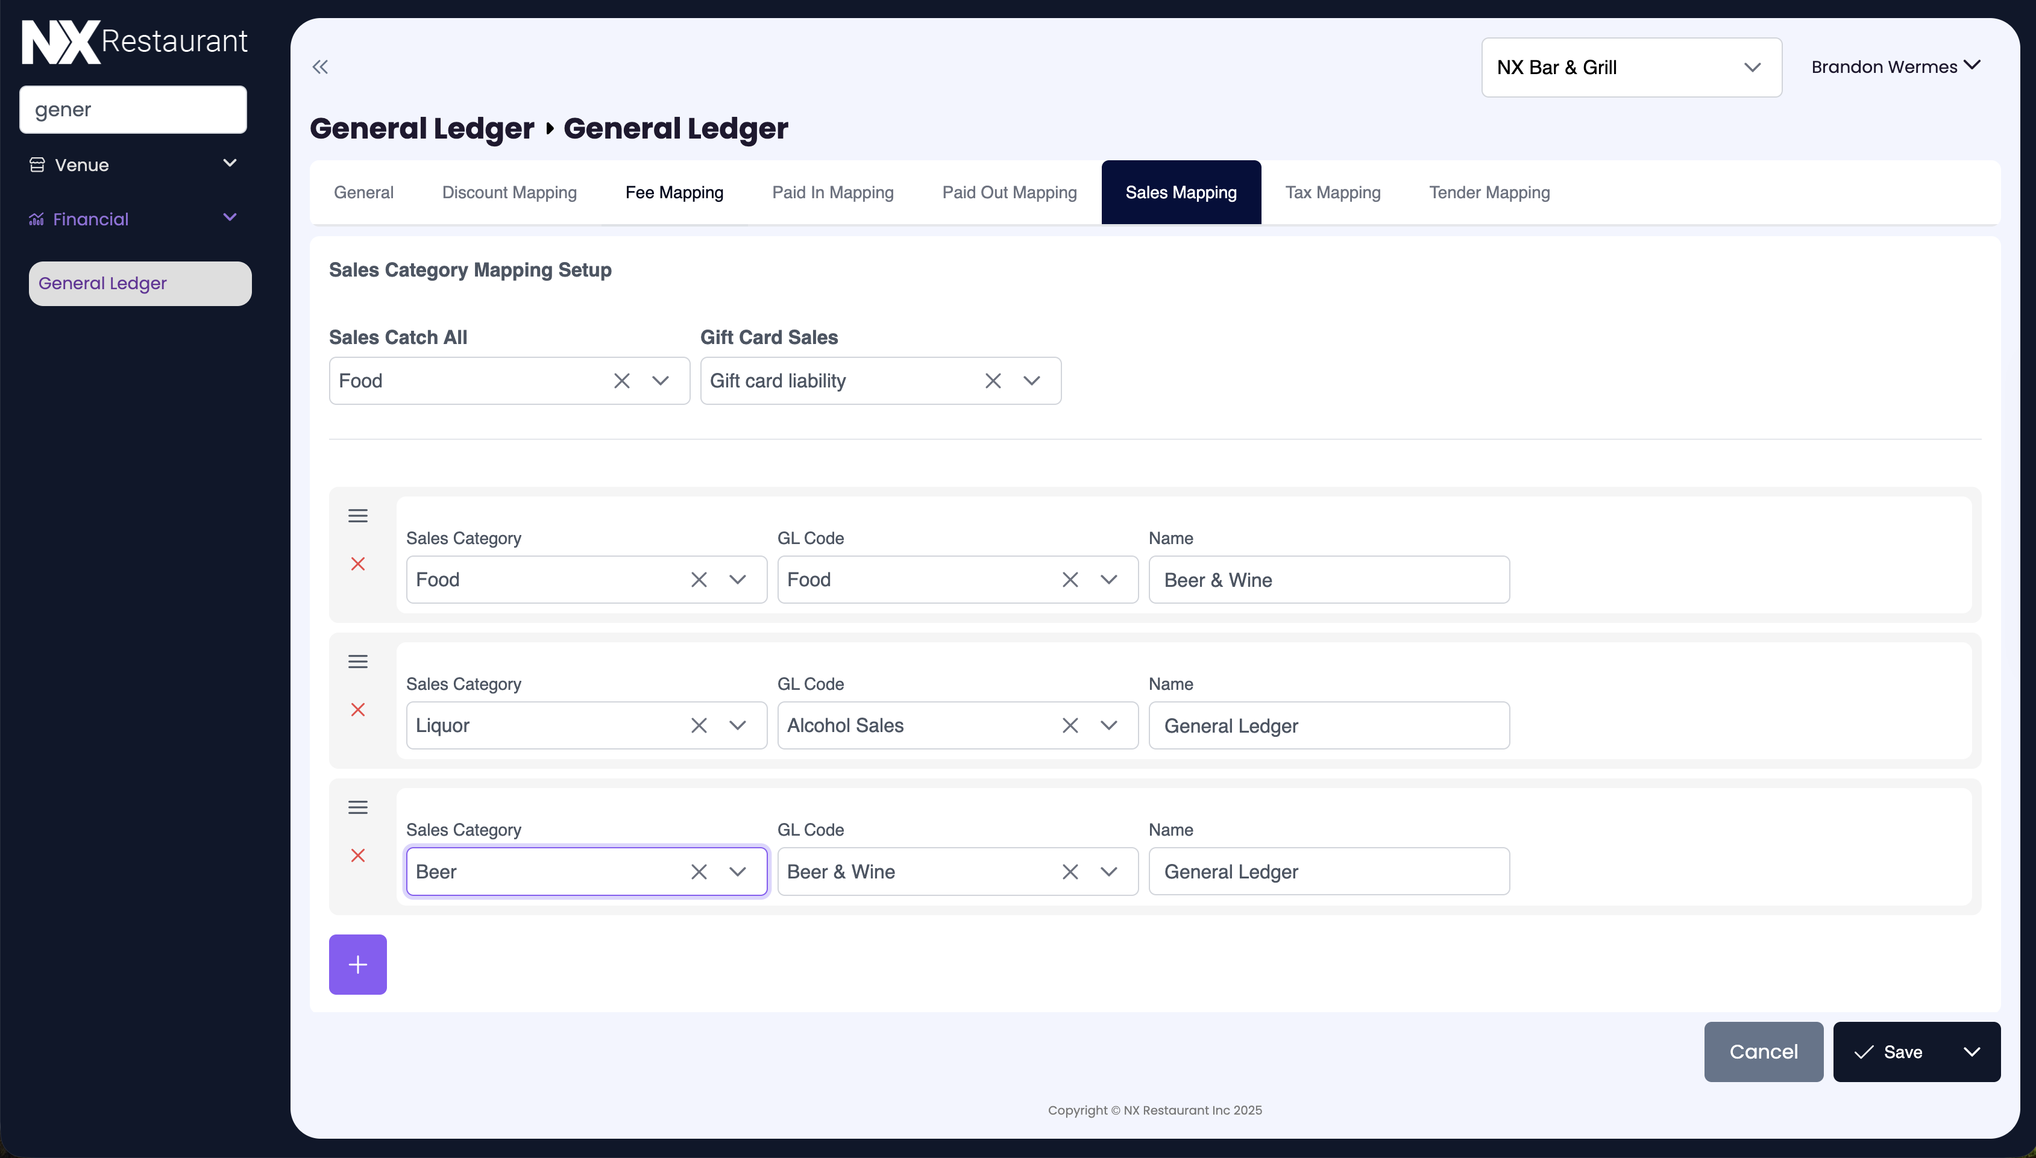Collapse sidebar with double-chevron icon
This screenshot has width=2036, height=1158.
click(320, 67)
